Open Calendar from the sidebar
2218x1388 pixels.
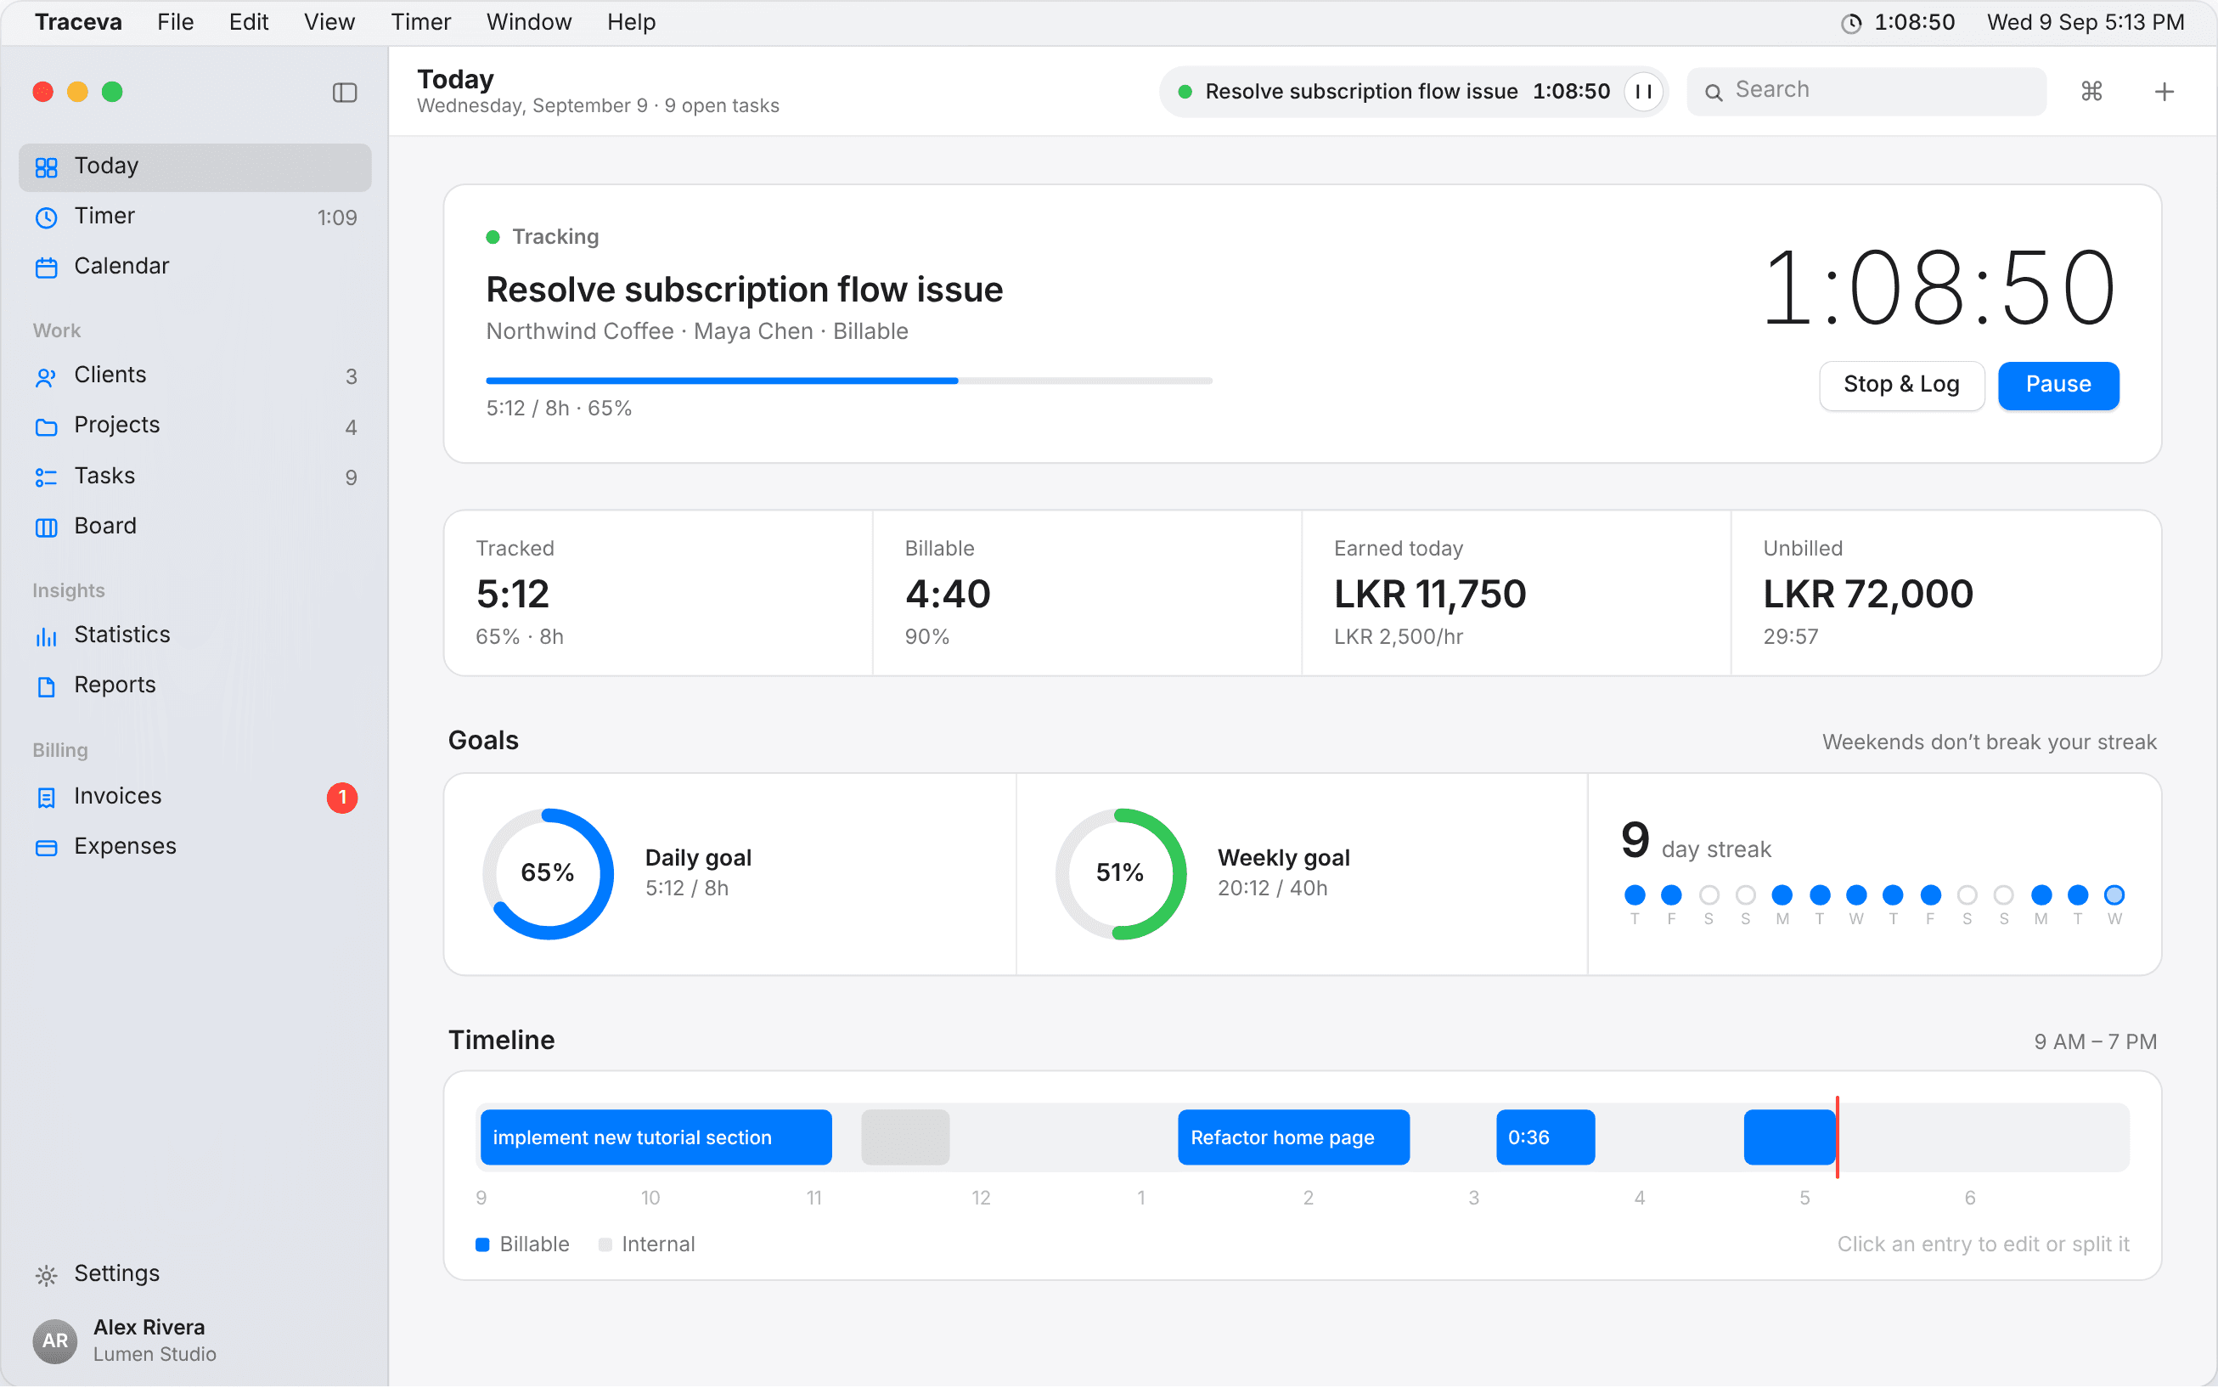pos(194,266)
